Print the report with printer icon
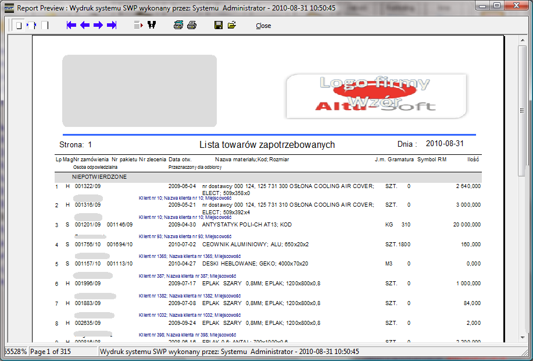Image resolution: width=533 pixels, height=361 pixels. [192, 26]
